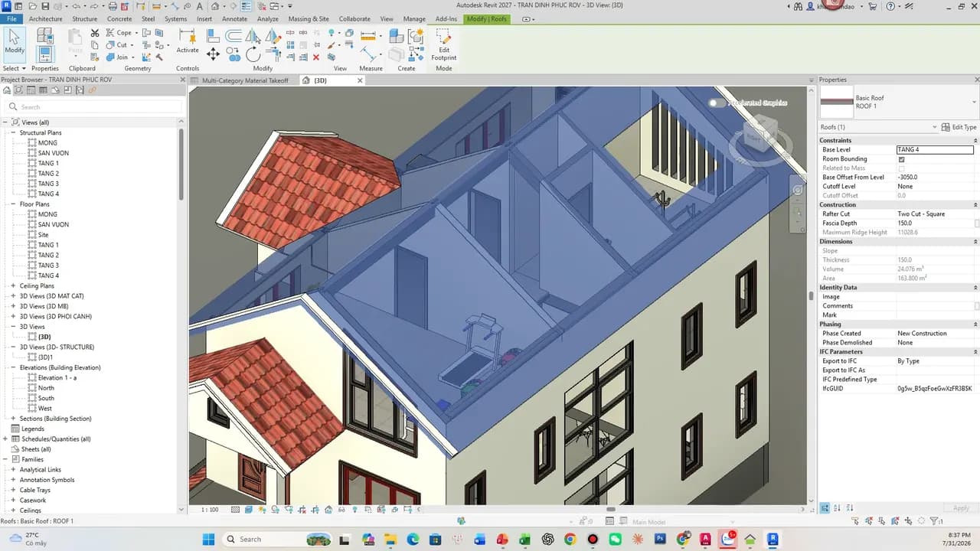Close the {3D} view tab
The width and height of the screenshot is (980, 551).
tap(360, 80)
